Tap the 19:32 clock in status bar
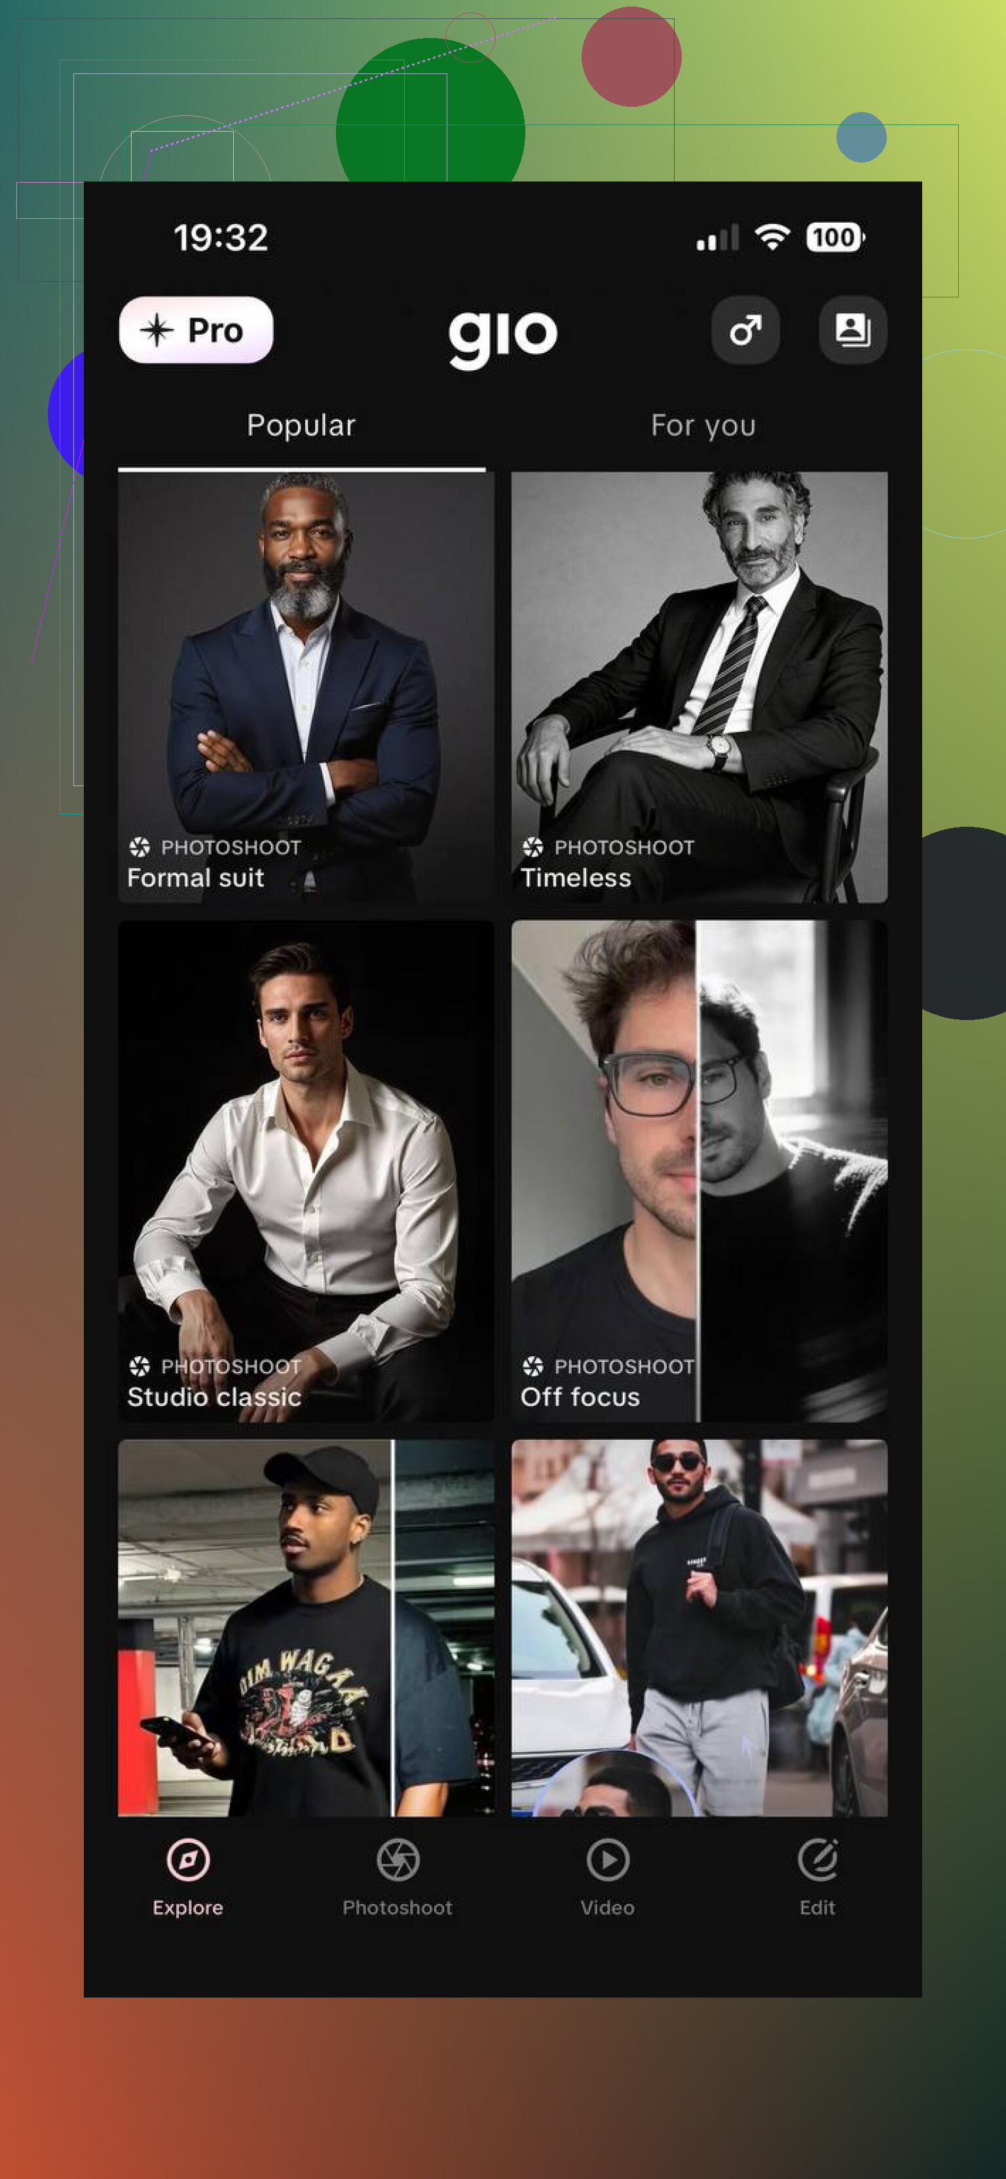 click(x=221, y=238)
